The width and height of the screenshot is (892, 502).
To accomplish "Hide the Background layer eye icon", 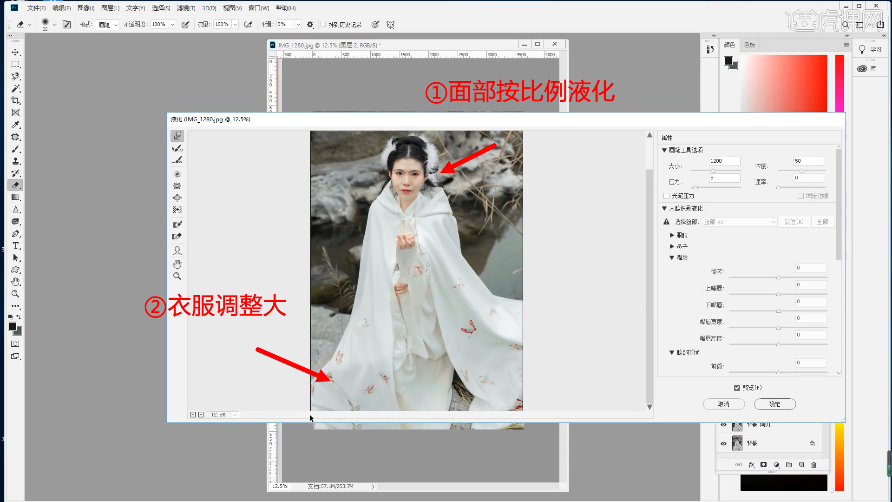I will coord(723,443).
